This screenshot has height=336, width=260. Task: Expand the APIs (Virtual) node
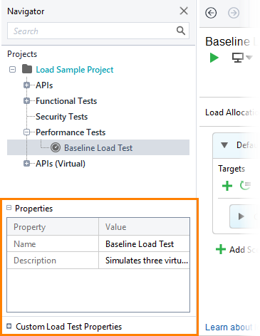pyautogui.click(x=26, y=164)
